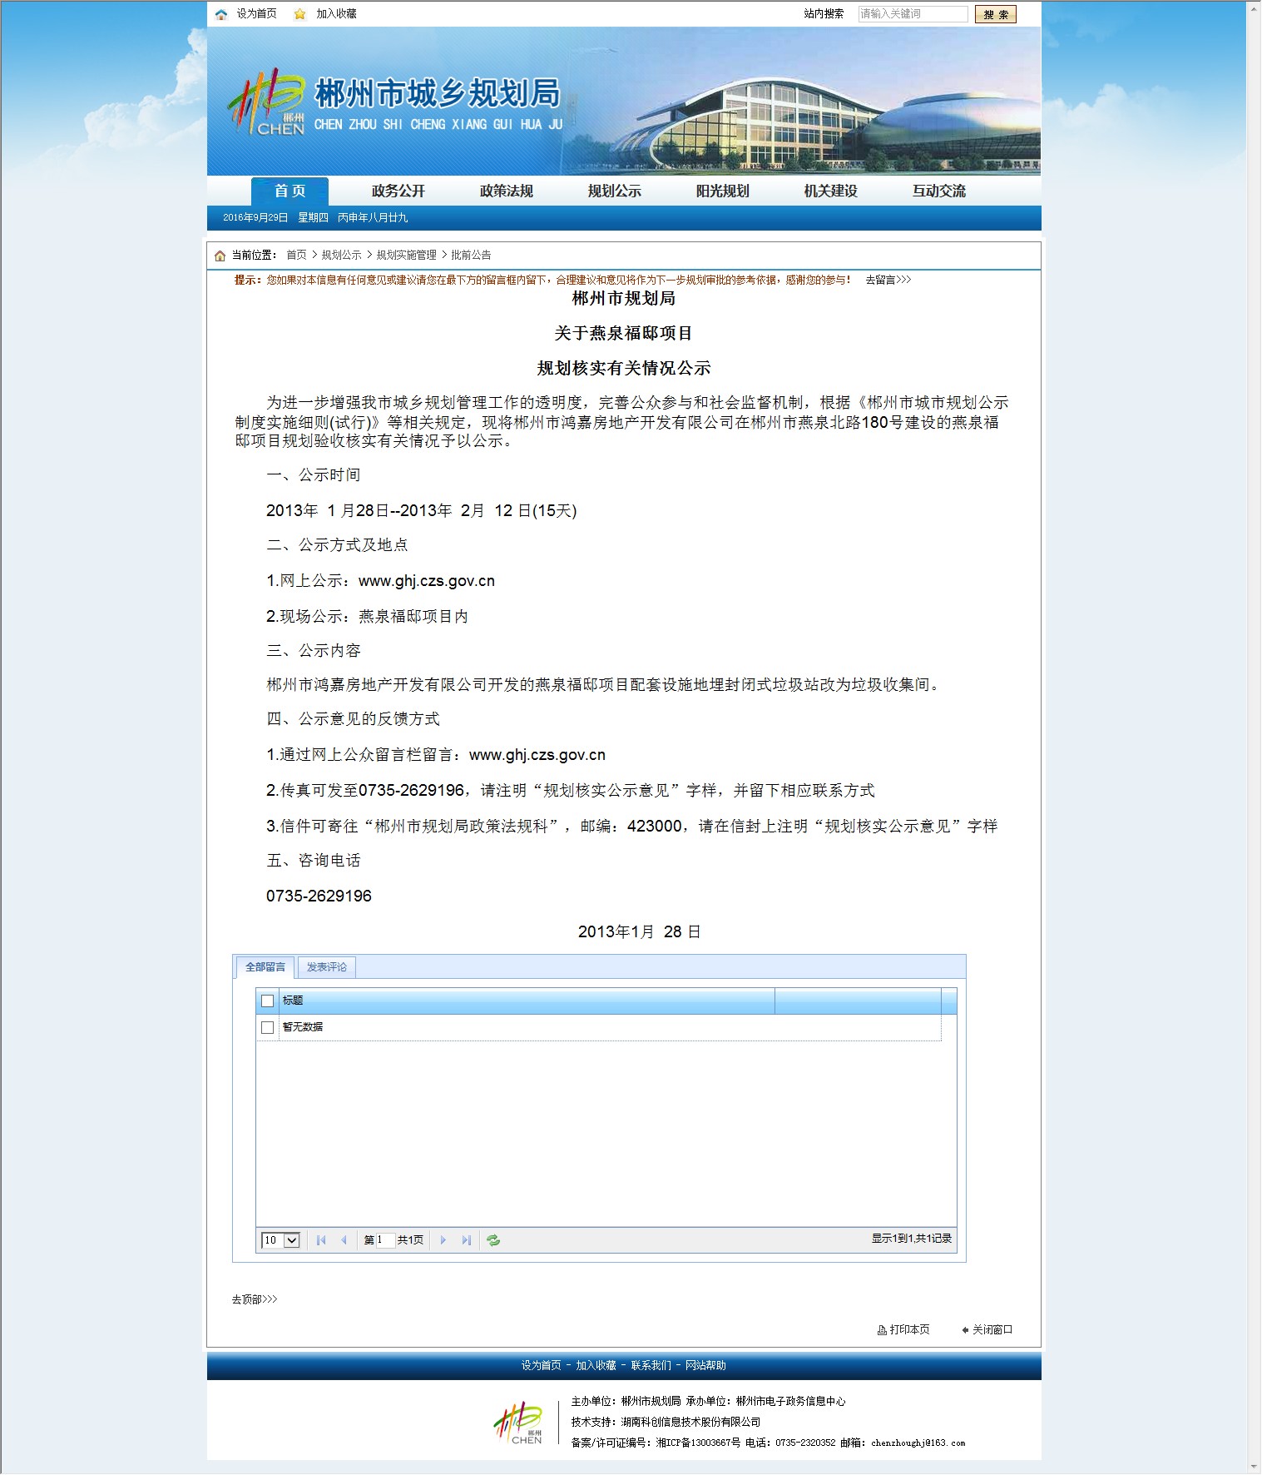The width and height of the screenshot is (1262, 1475).
Task: Check the 暂无数据 row checkbox
Action: coord(267,1027)
